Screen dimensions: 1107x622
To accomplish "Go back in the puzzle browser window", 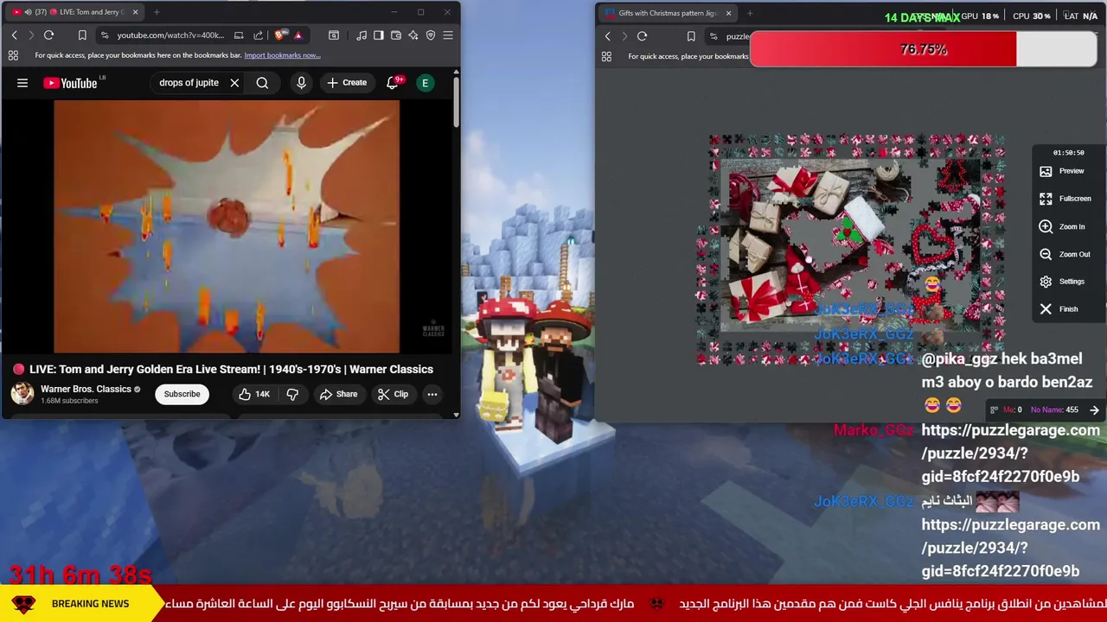I will (607, 36).
